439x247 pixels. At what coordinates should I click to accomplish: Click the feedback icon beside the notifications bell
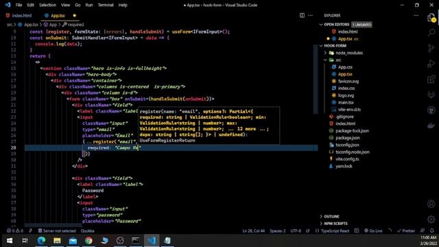click(x=423, y=231)
